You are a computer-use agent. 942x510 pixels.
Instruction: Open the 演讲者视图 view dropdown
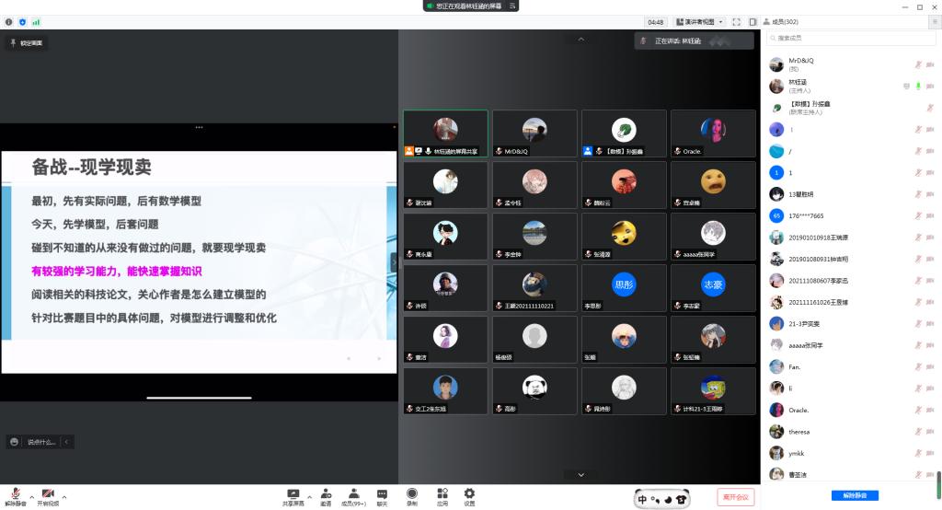click(699, 21)
